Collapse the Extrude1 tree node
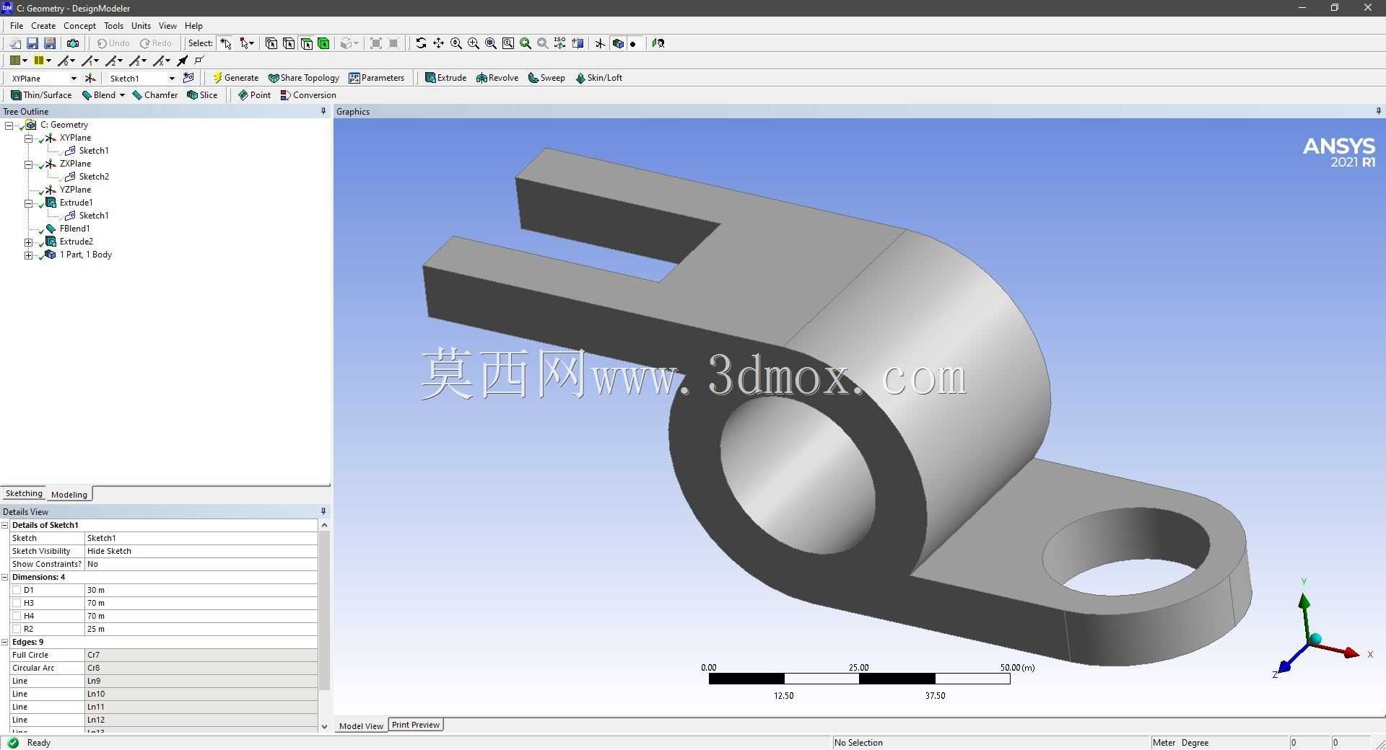The image size is (1386, 750). tap(29, 203)
